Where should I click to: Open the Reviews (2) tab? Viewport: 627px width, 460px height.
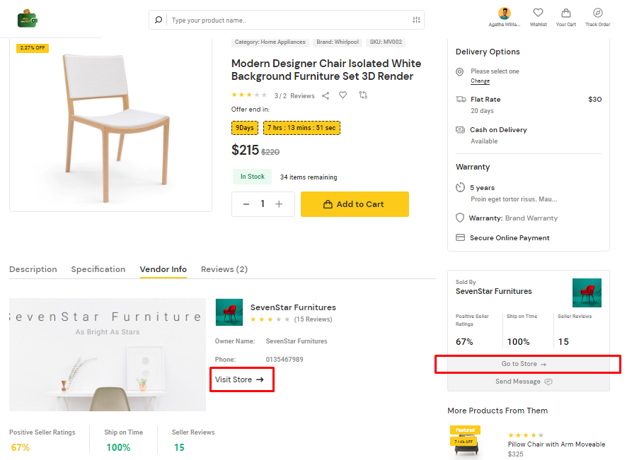224,269
